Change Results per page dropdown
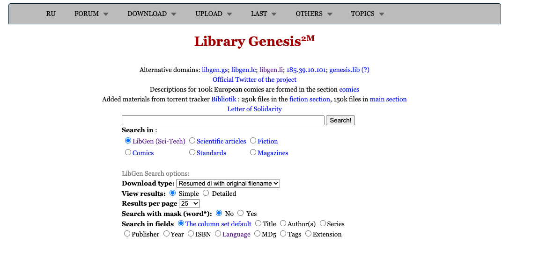539x265 pixels. 190,204
